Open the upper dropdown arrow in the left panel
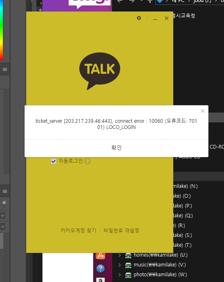 3,215
